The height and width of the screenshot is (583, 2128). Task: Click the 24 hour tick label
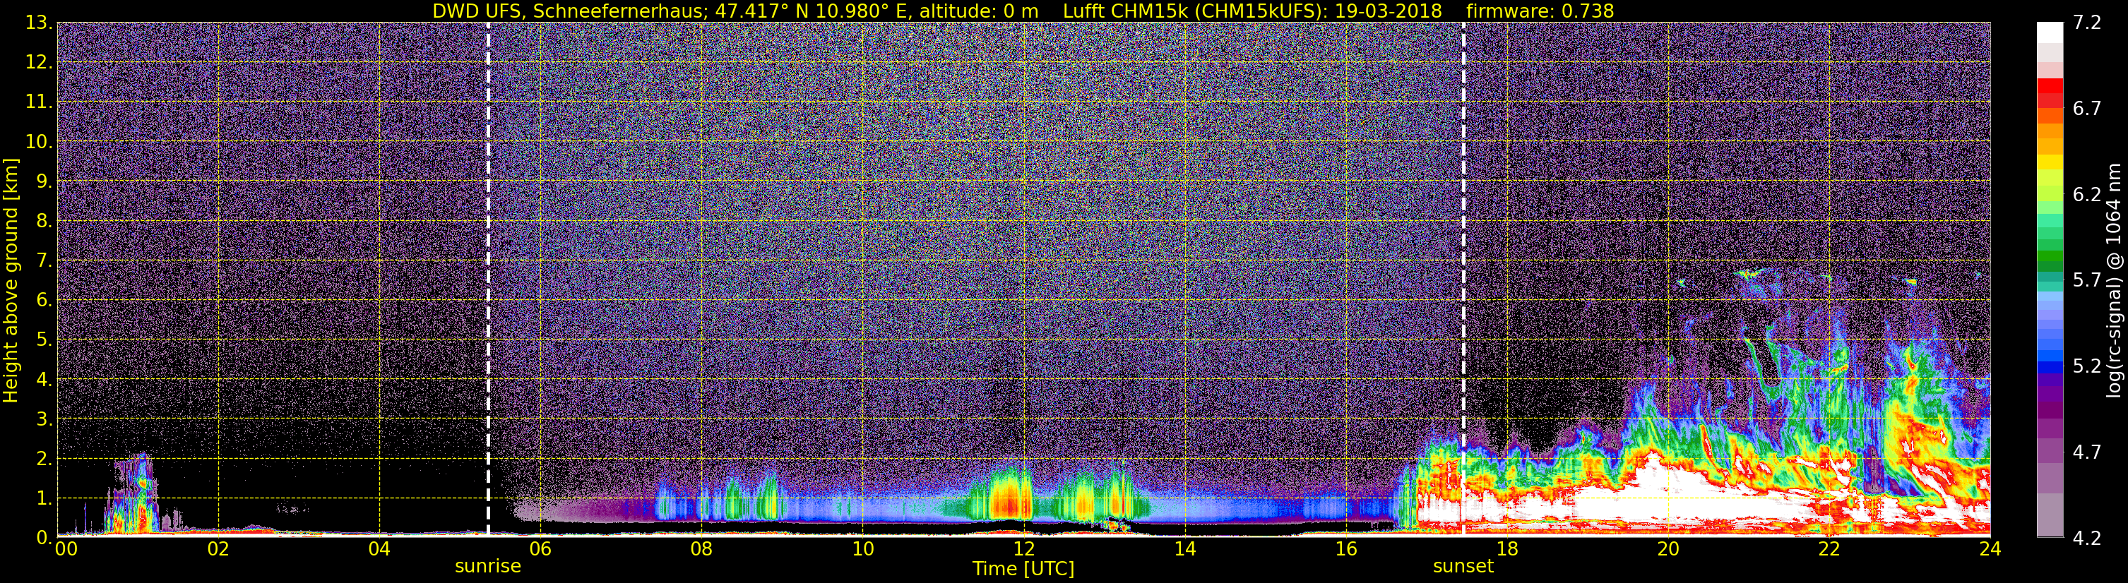click(1990, 550)
